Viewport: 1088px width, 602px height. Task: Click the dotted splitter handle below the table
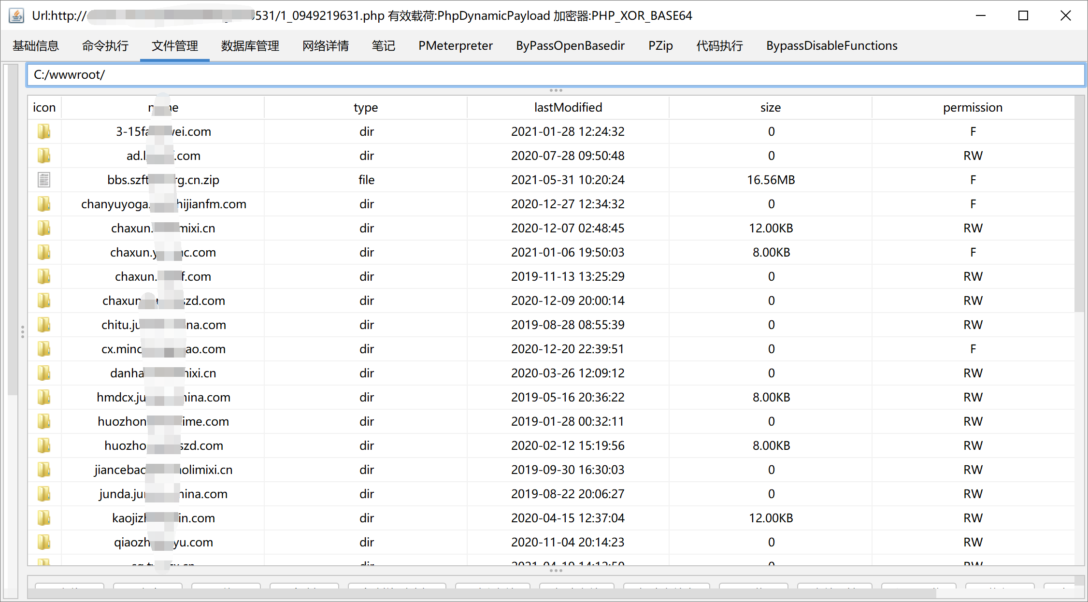tap(556, 571)
